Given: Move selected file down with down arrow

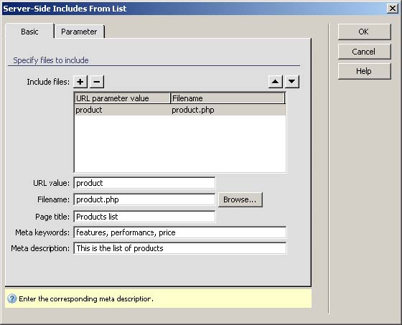Looking at the screenshot, I should 291,82.
